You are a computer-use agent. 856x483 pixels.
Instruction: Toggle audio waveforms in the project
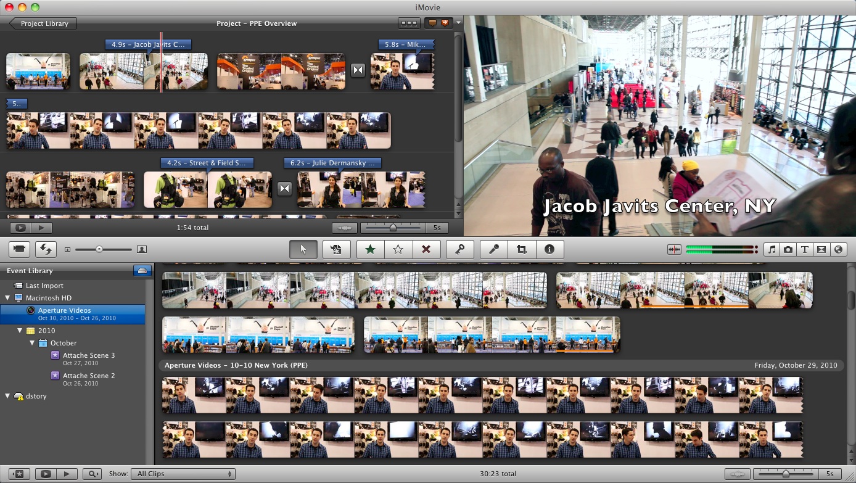[344, 228]
